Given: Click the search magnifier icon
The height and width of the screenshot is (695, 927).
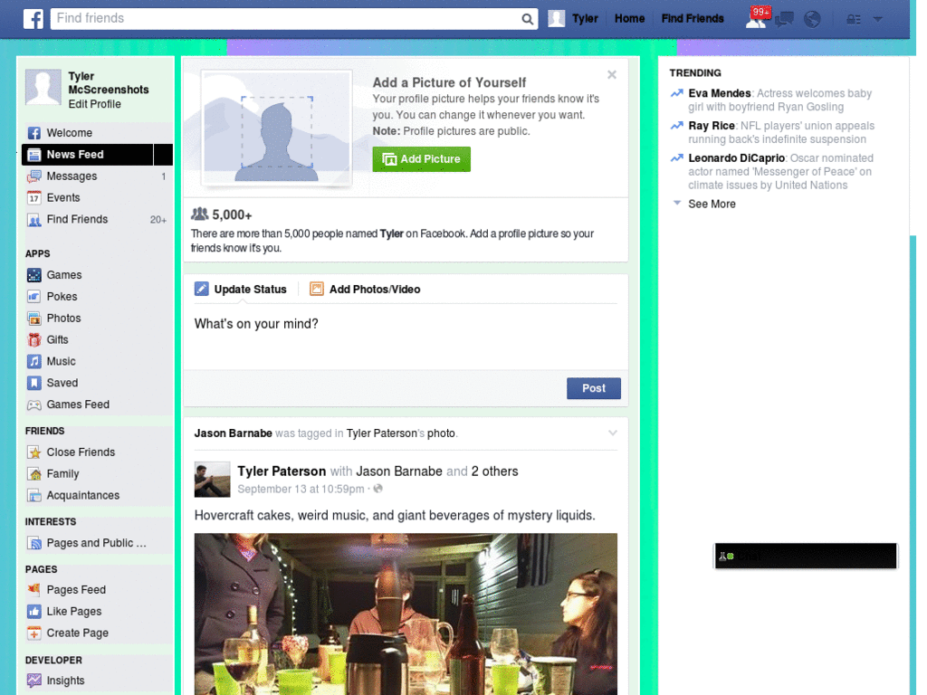Looking at the screenshot, I should pos(527,19).
